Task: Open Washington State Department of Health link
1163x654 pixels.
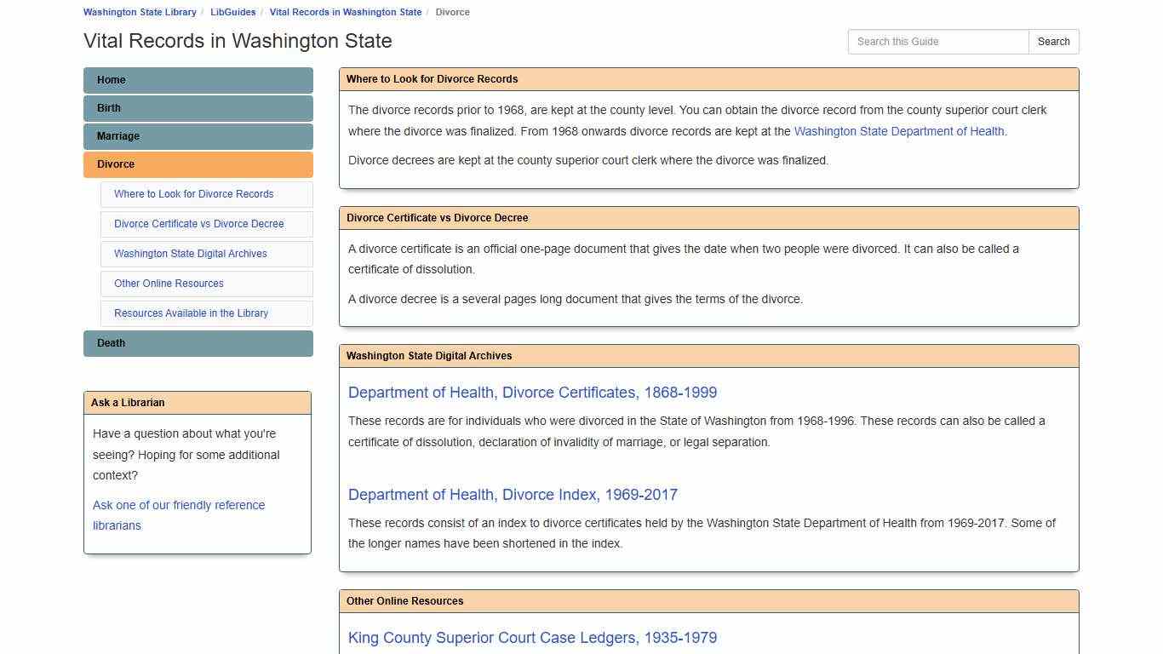Action: click(899, 131)
